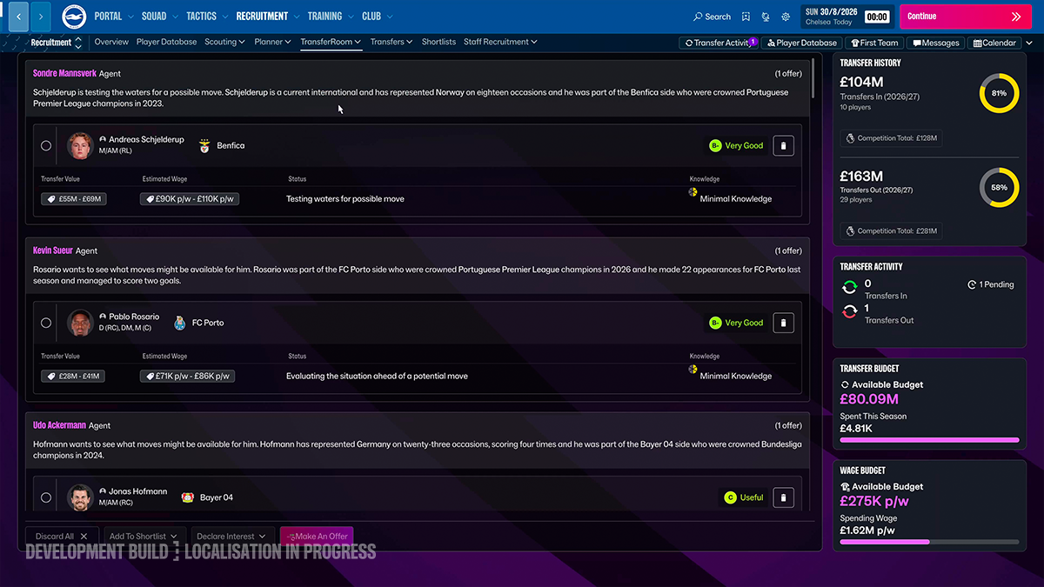Click Rosario's knowledge pie icon
Screen dimensions: 1044x587
[x=693, y=369]
